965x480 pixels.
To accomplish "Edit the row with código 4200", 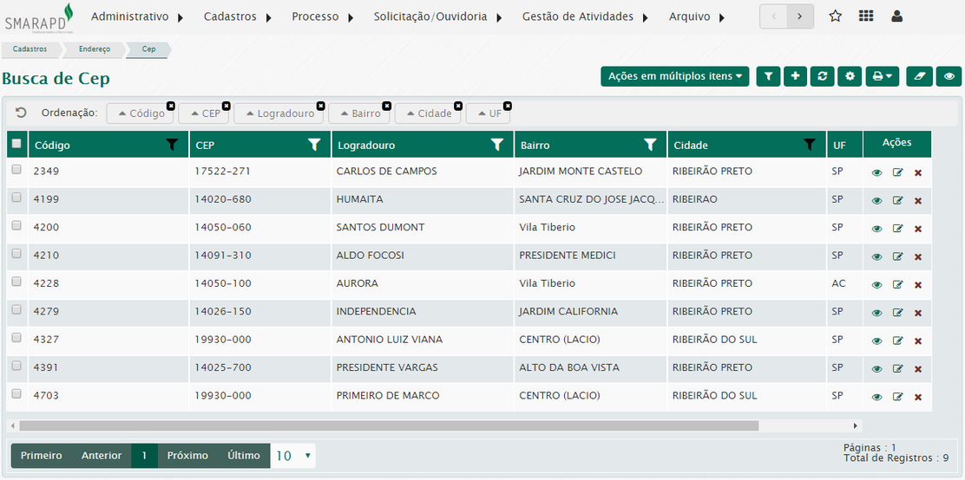I will (x=897, y=229).
